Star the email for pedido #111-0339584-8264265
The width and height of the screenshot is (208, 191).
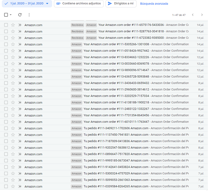[13, 186]
